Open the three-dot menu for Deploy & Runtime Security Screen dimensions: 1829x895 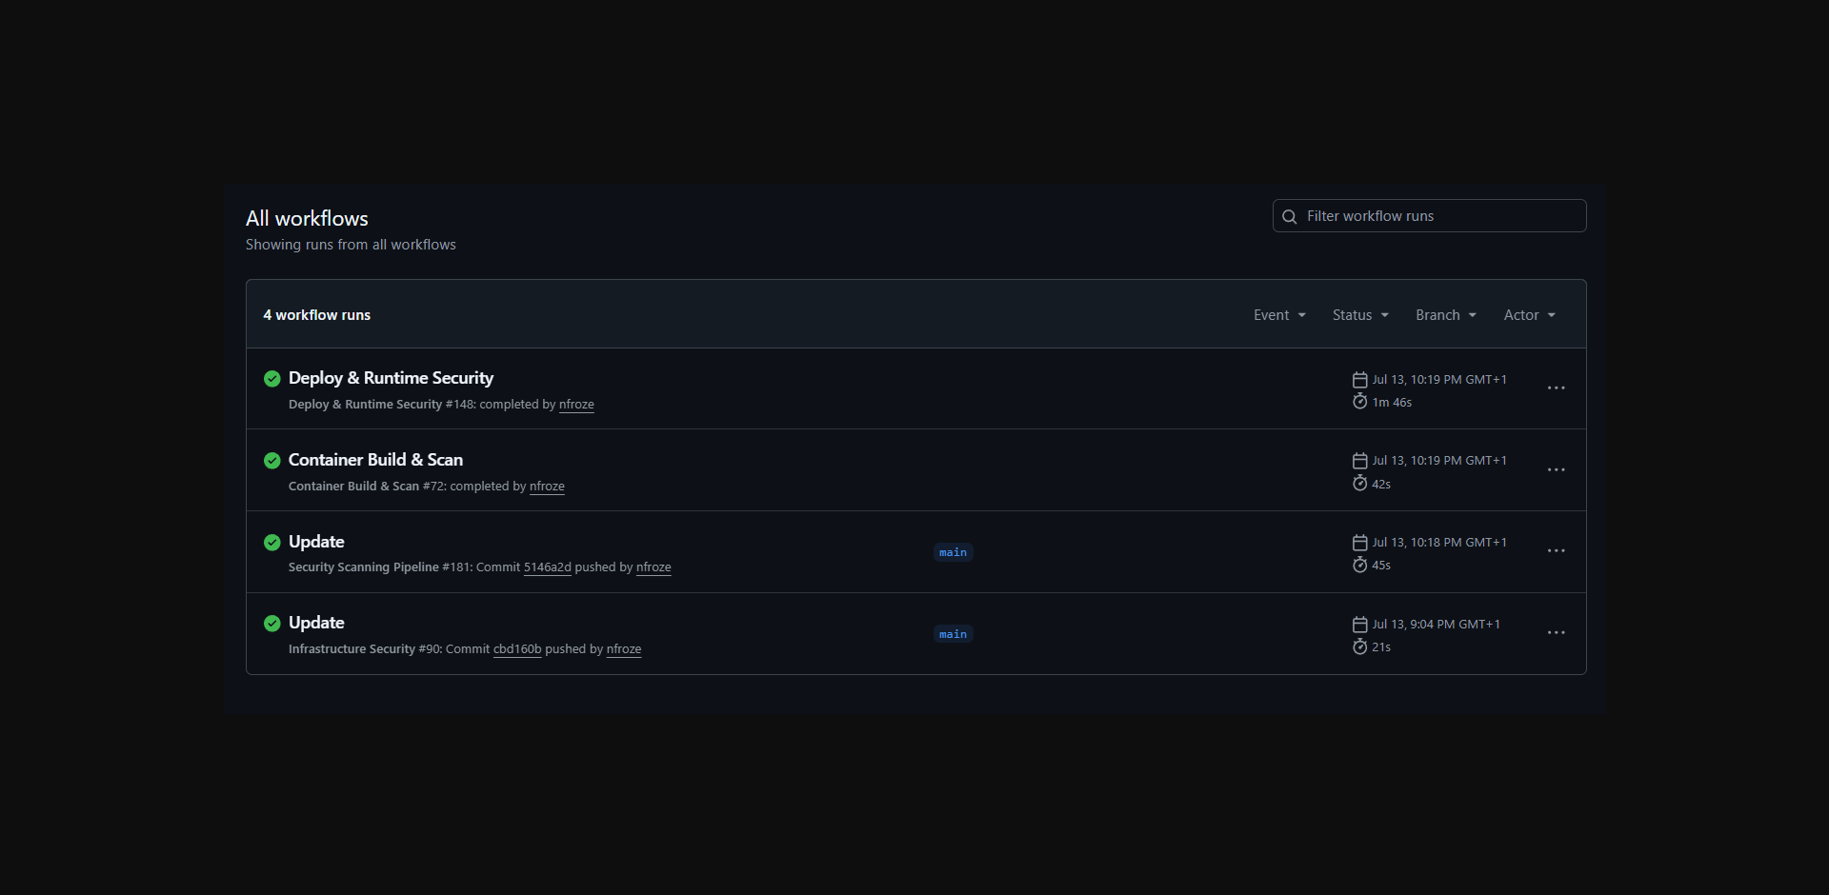pyautogui.click(x=1556, y=388)
